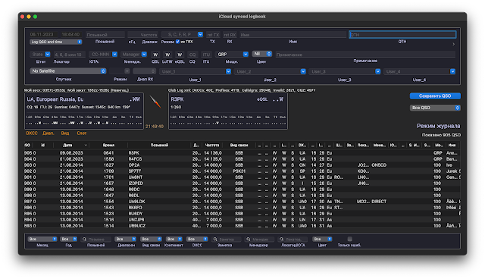Image resolution: width=485 pixels, height=279 pixels.
Task: Select the UN7JPB log row
Action: pyautogui.click(x=242, y=220)
